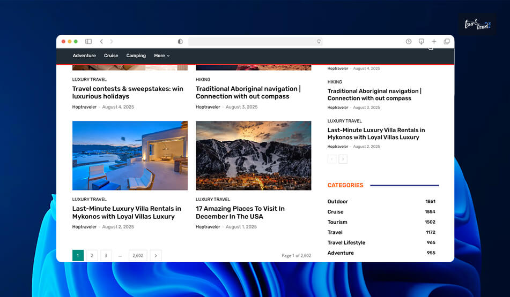Go to pagination page 3
Viewport: 510px width, 297px height.
coord(106,255)
